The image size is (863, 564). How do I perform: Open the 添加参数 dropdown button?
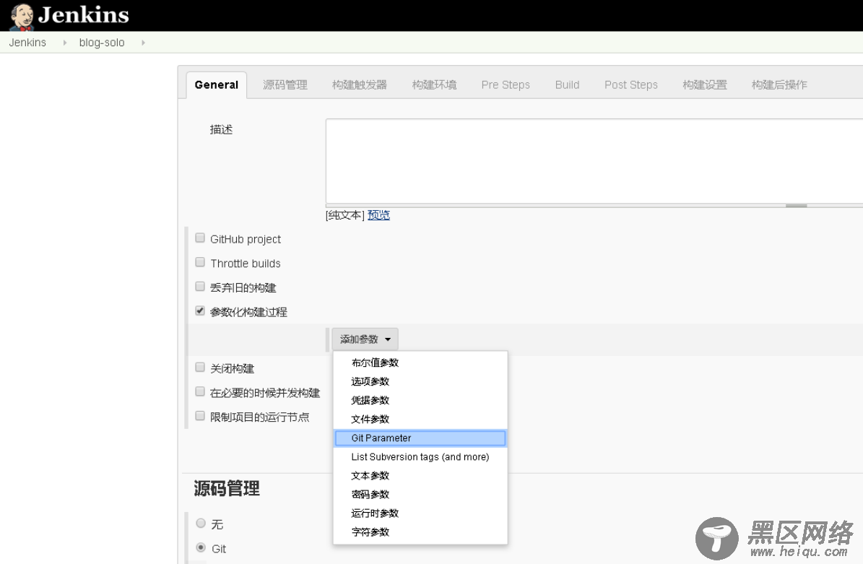[x=365, y=339]
